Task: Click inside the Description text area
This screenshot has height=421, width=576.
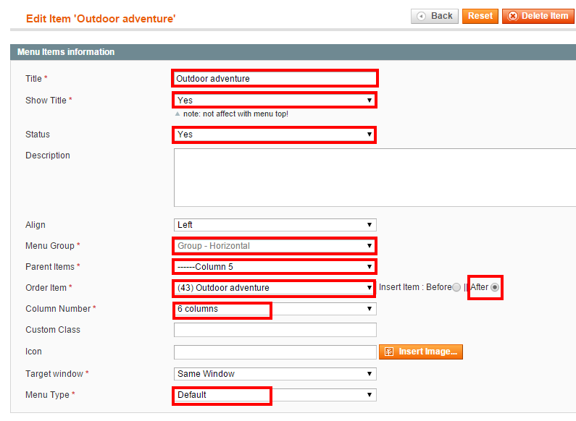Action: 375,177
